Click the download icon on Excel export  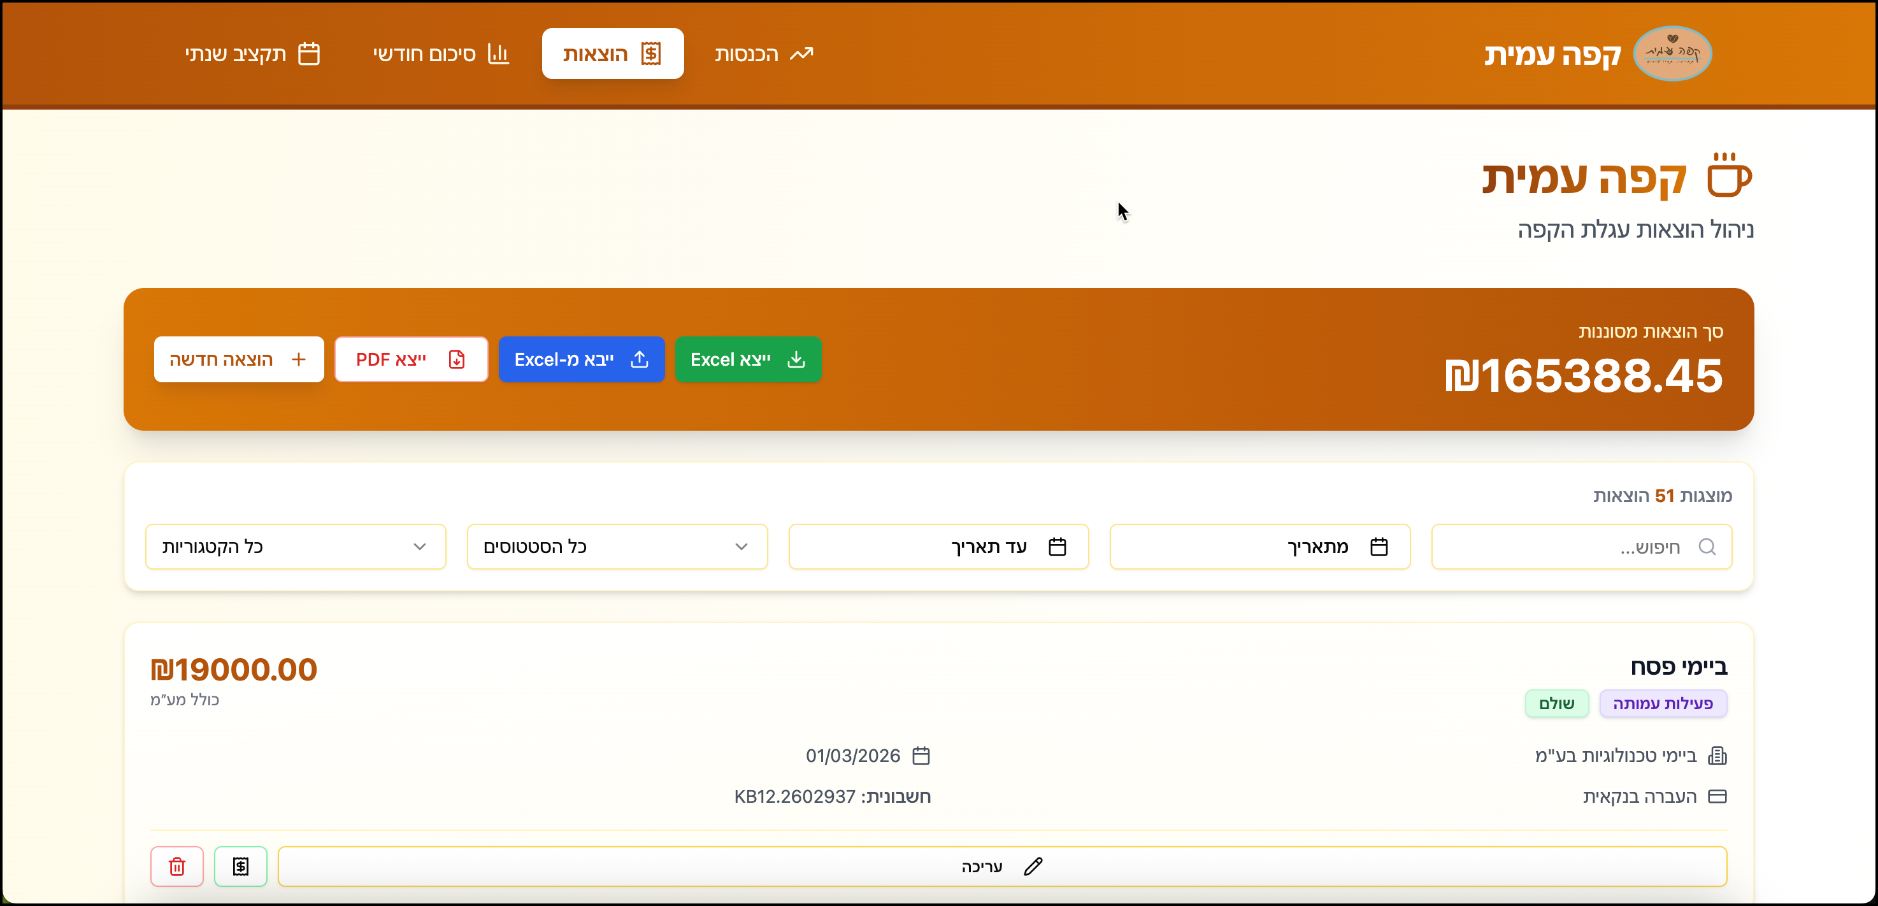(x=796, y=359)
